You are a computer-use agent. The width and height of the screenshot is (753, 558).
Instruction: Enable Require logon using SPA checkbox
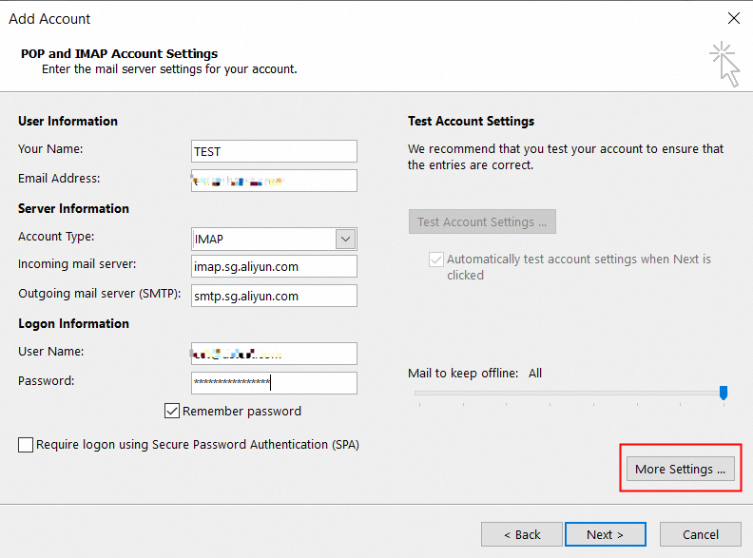[26, 445]
